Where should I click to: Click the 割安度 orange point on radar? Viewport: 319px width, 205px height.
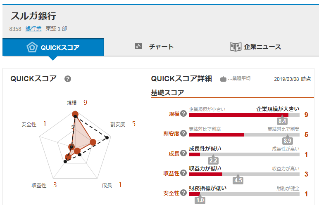click(93, 142)
